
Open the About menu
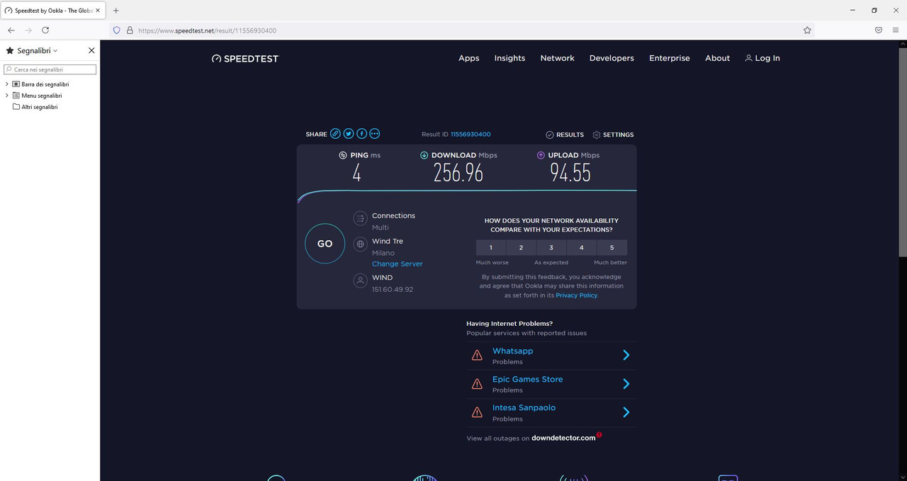[717, 58]
